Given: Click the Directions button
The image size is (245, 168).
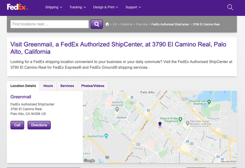Looking at the screenshot, I should pyautogui.click(x=39, y=125).
